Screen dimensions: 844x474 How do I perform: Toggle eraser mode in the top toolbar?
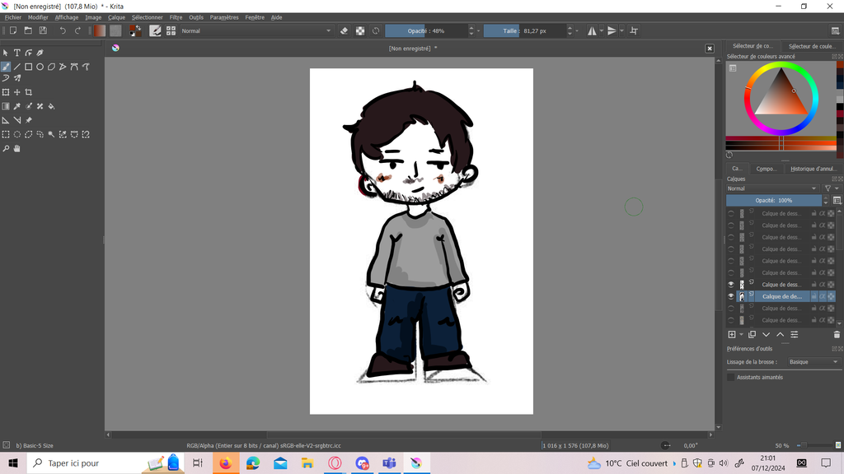[x=345, y=30]
